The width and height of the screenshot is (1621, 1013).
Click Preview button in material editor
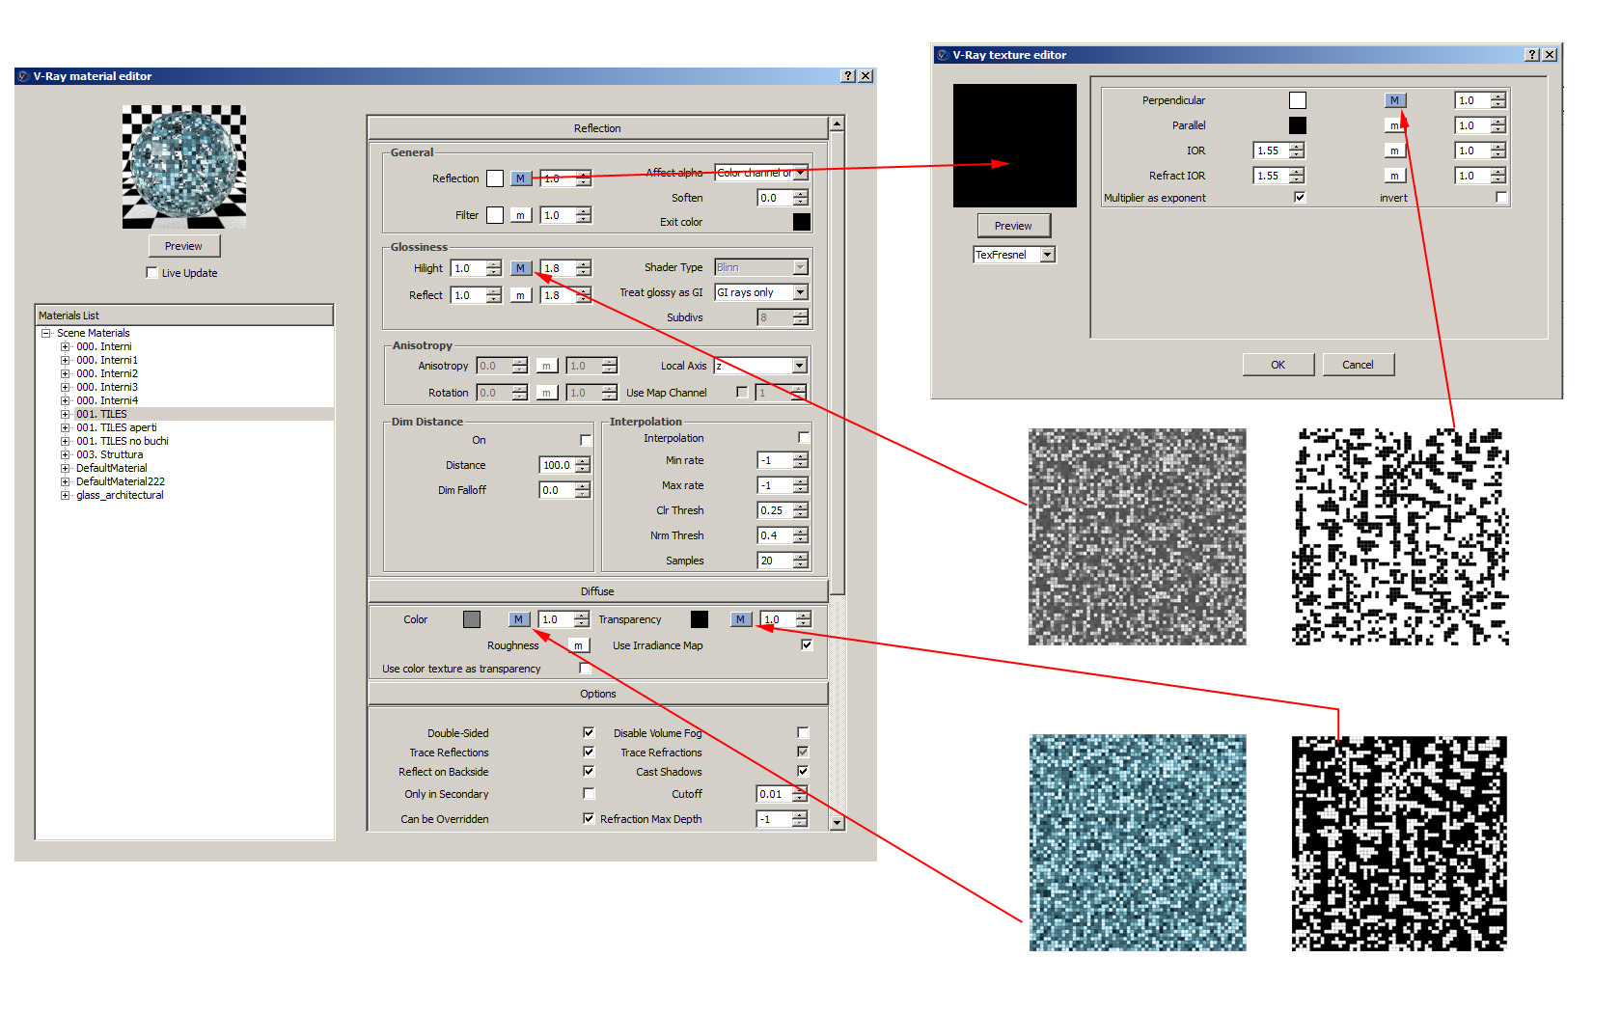point(184,246)
